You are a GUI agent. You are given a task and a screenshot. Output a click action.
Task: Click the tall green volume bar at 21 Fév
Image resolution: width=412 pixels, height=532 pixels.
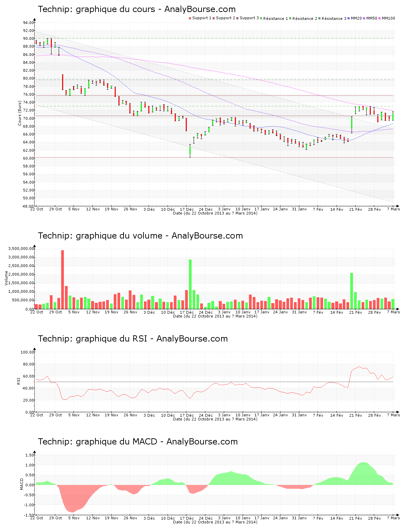352,291
